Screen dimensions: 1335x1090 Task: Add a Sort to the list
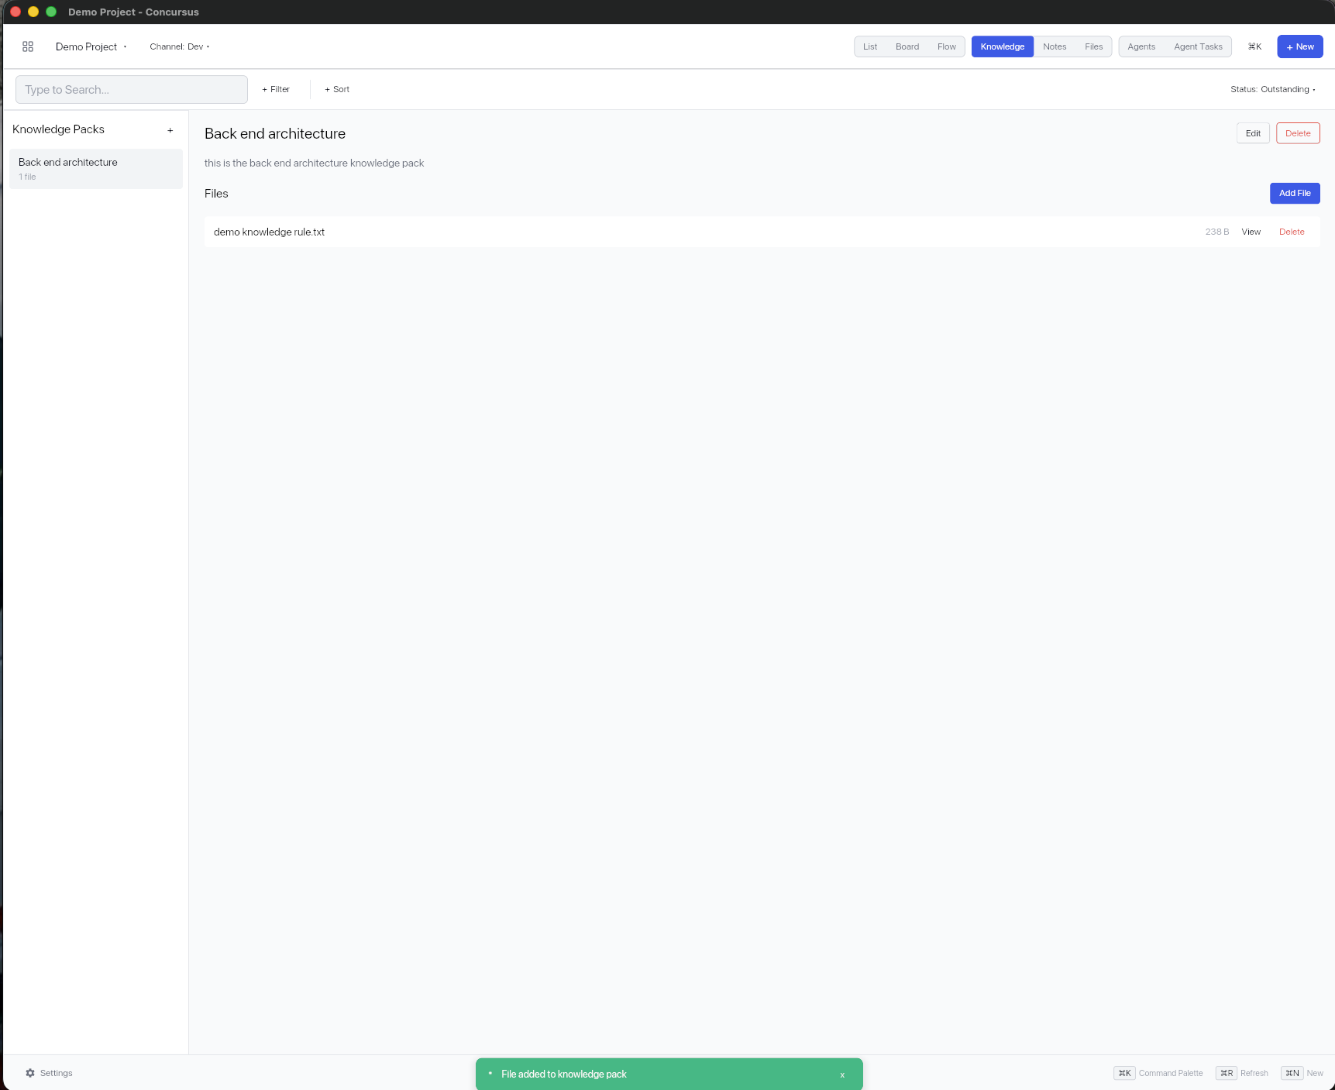pyautogui.click(x=336, y=89)
